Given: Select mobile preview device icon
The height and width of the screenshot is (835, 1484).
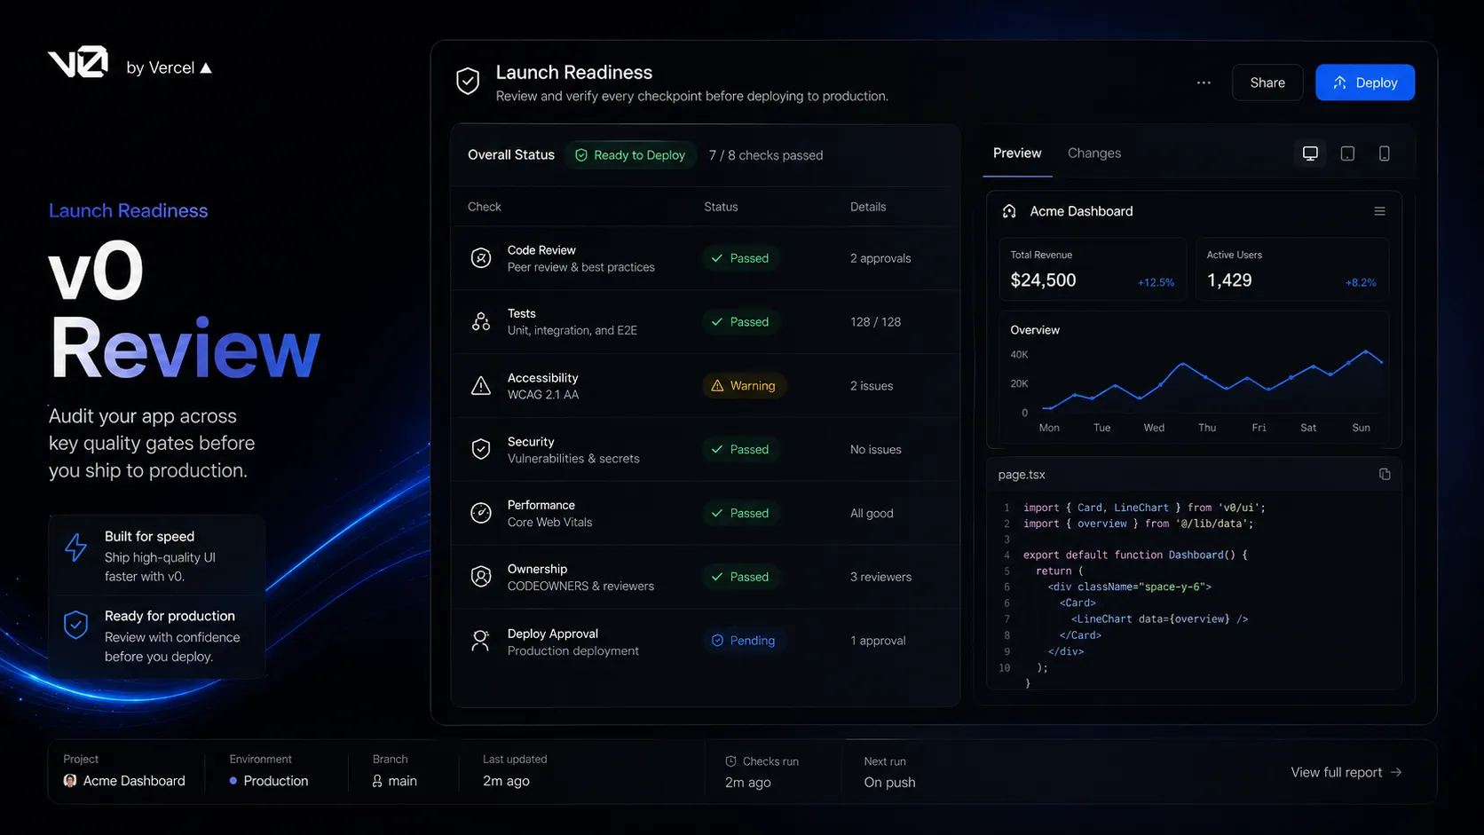Looking at the screenshot, I should pyautogui.click(x=1385, y=154).
